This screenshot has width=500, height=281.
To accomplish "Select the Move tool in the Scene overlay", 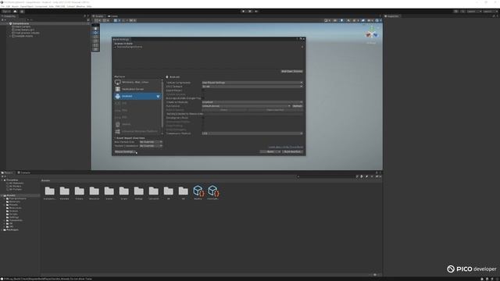I will (95, 33).
